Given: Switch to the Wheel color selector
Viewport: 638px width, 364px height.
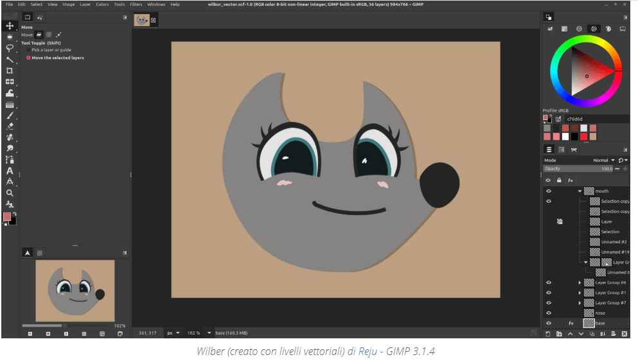Looking at the screenshot, I should click(594, 29).
